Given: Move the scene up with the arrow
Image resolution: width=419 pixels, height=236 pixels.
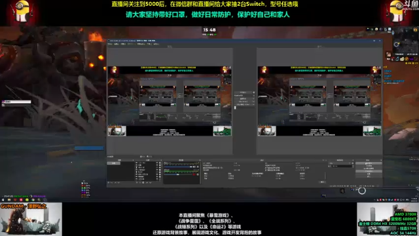Looking at the screenshot, I should (x=115, y=182).
